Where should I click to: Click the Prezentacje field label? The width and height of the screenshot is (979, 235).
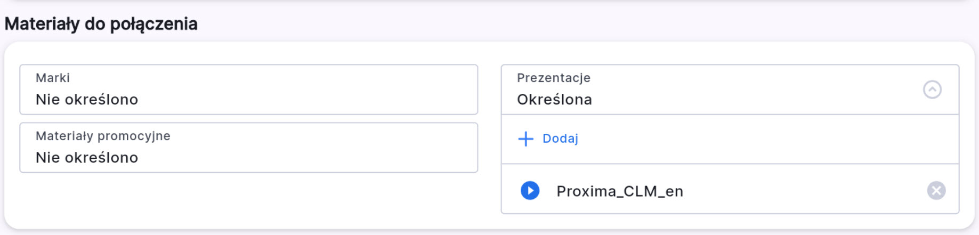(553, 78)
